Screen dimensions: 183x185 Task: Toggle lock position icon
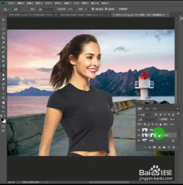[153, 124]
